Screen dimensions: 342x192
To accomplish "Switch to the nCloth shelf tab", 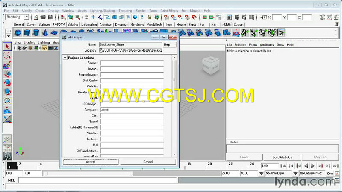I will click(227, 25).
